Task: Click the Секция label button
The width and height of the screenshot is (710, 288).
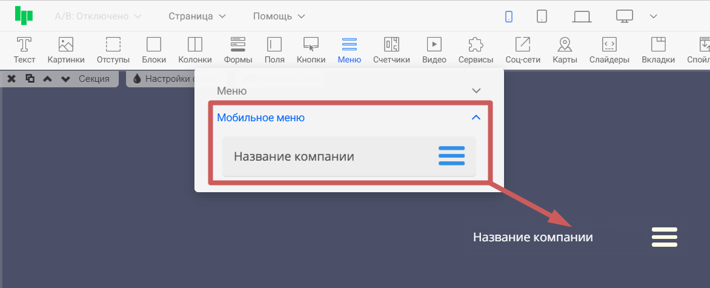Action: click(94, 79)
